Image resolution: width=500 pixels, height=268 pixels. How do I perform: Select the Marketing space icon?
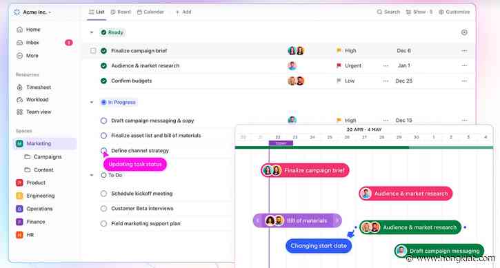(x=19, y=143)
